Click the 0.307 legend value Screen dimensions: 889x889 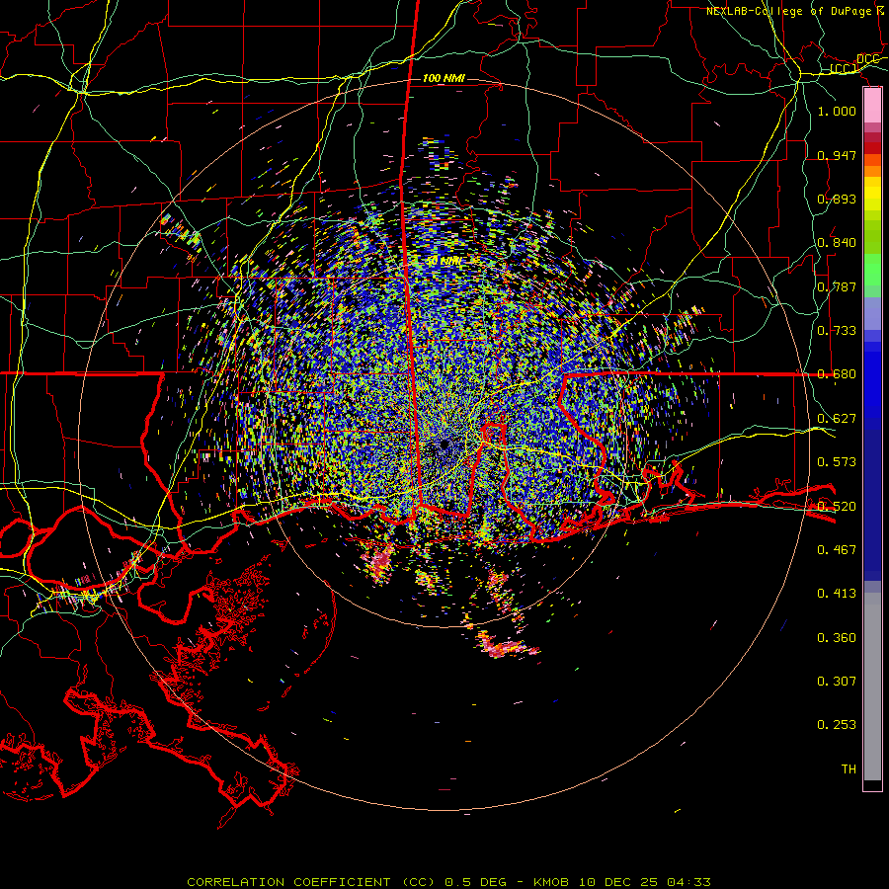(x=837, y=681)
